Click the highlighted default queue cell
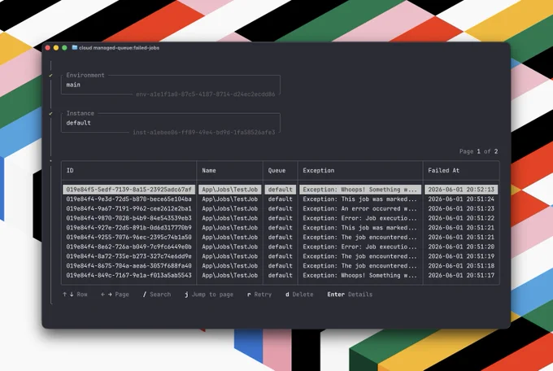The width and height of the screenshot is (553, 371). point(281,190)
